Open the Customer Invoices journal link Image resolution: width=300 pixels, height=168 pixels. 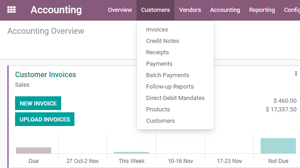(46, 74)
